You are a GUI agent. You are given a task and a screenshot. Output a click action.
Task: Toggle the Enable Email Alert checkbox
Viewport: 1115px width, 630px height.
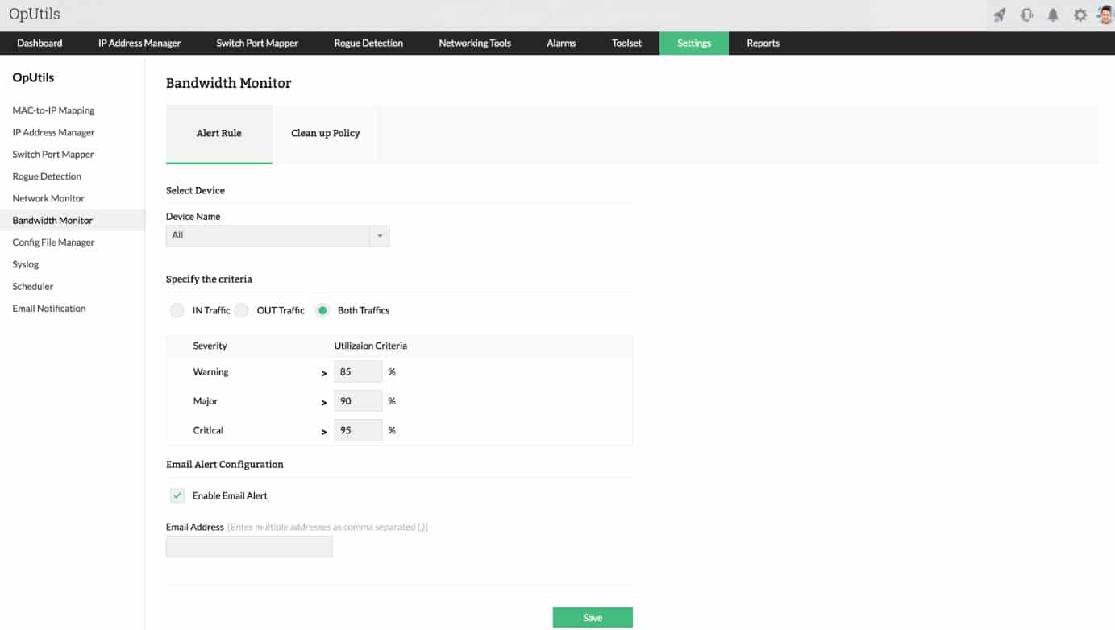177,495
